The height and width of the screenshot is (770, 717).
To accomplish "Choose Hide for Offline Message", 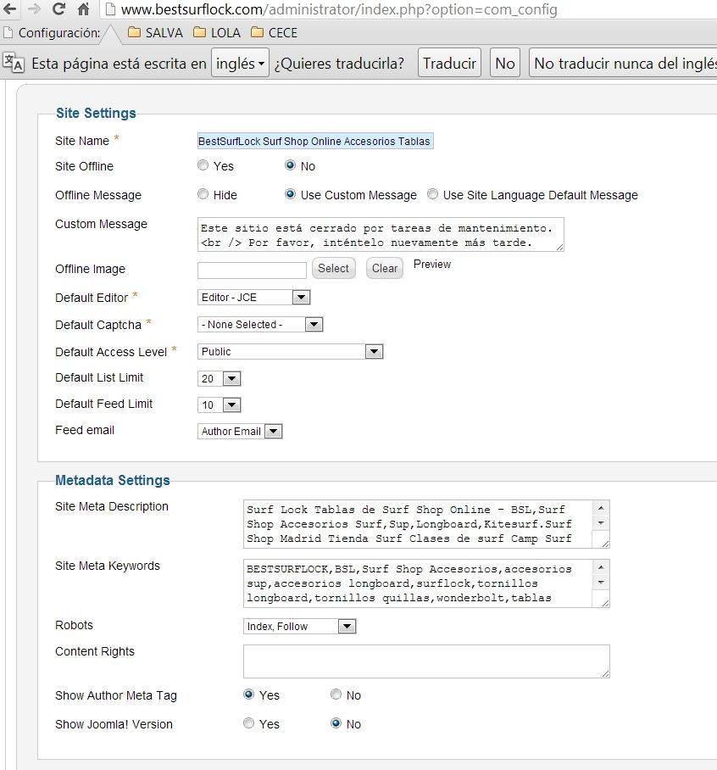I will pos(203,194).
